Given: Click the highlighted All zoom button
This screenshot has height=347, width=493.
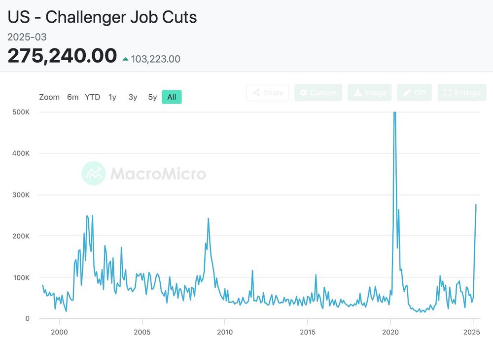Looking at the screenshot, I should click(172, 97).
